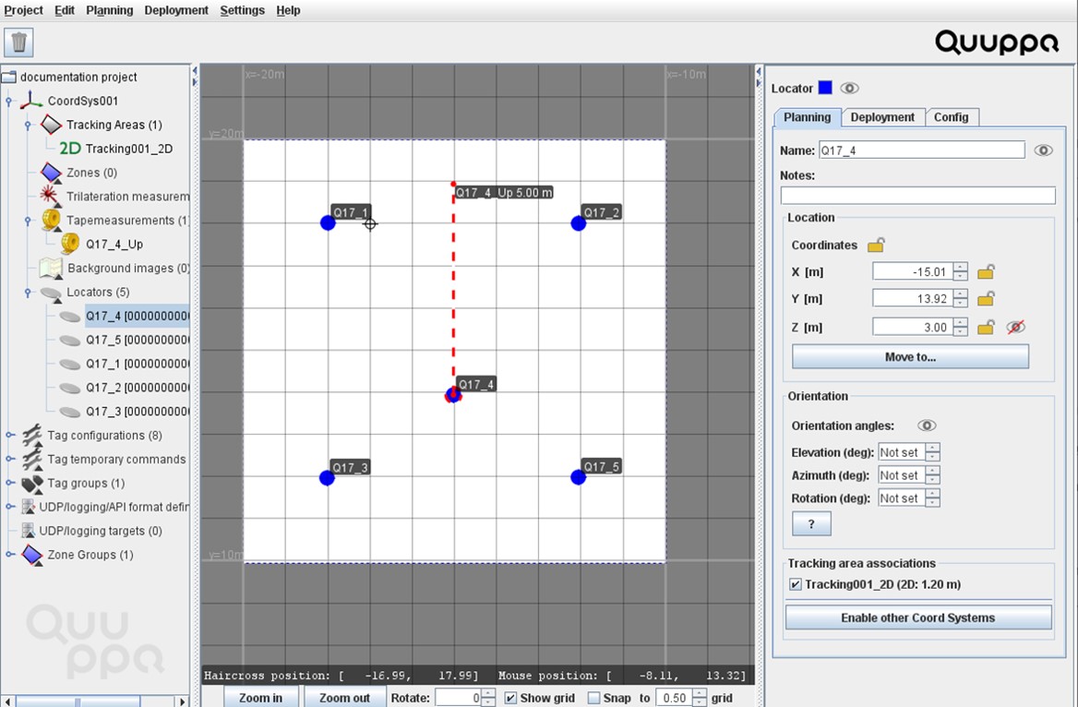Uncheck the Tracking001_2D association checkbox

[796, 584]
